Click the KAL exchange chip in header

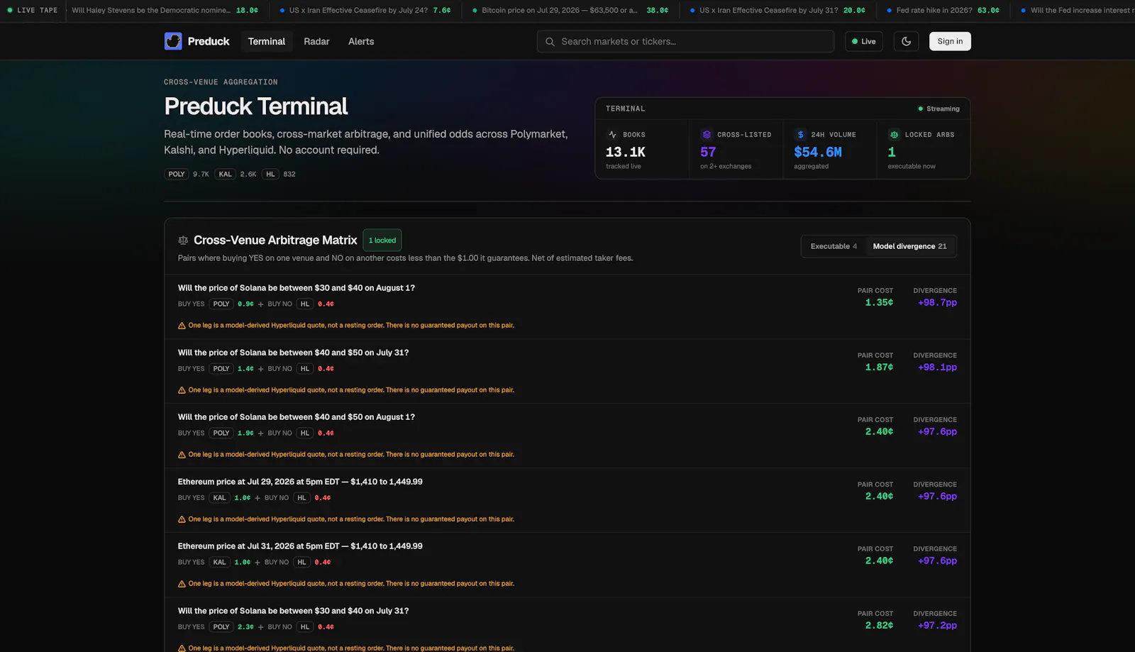[226, 174]
